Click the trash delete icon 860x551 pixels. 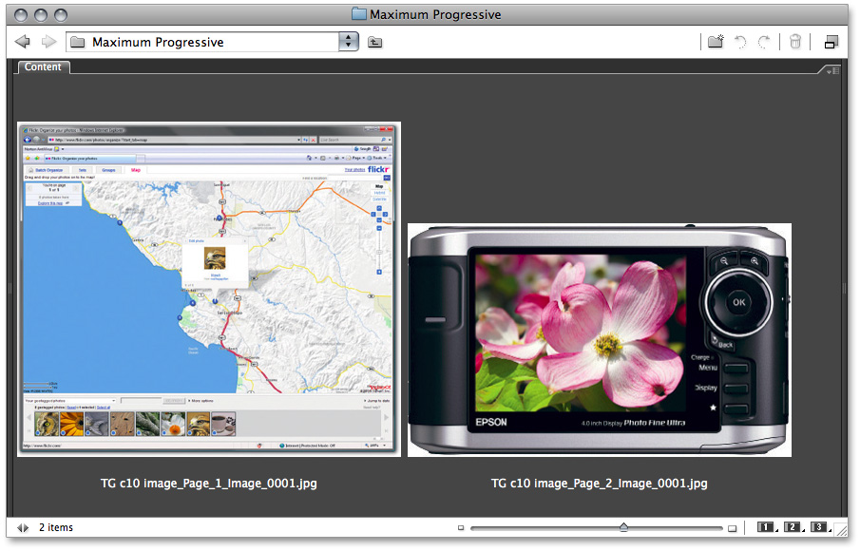click(795, 42)
